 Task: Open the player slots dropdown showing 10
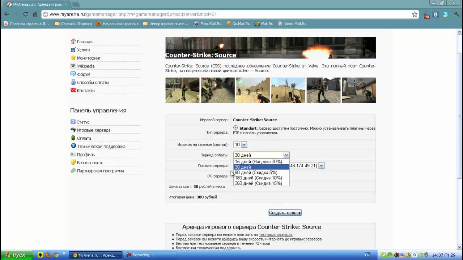click(x=240, y=145)
